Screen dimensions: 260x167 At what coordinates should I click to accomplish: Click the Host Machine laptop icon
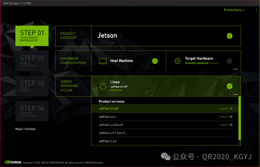(x=103, y=61)
